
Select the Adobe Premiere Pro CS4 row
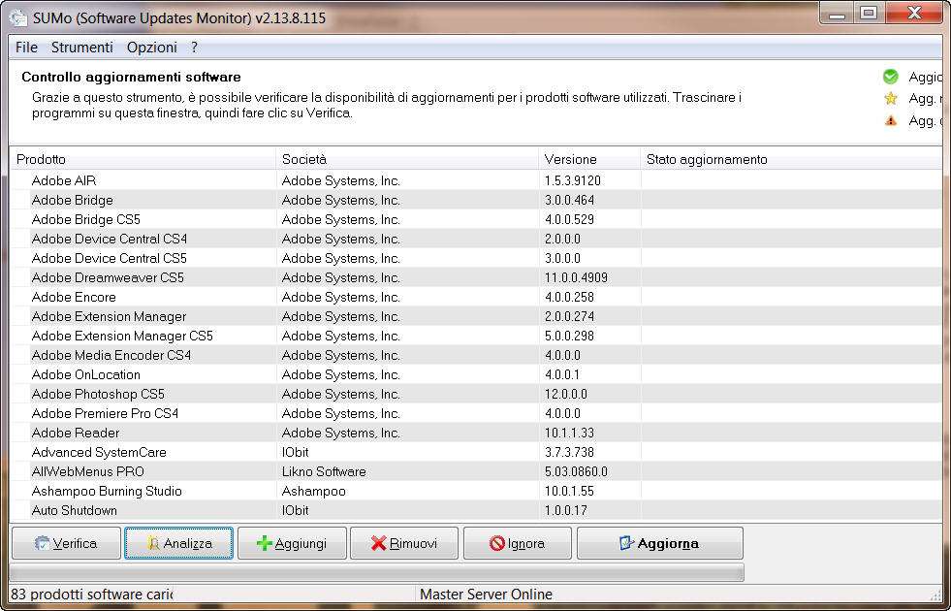tap(476, 414)
